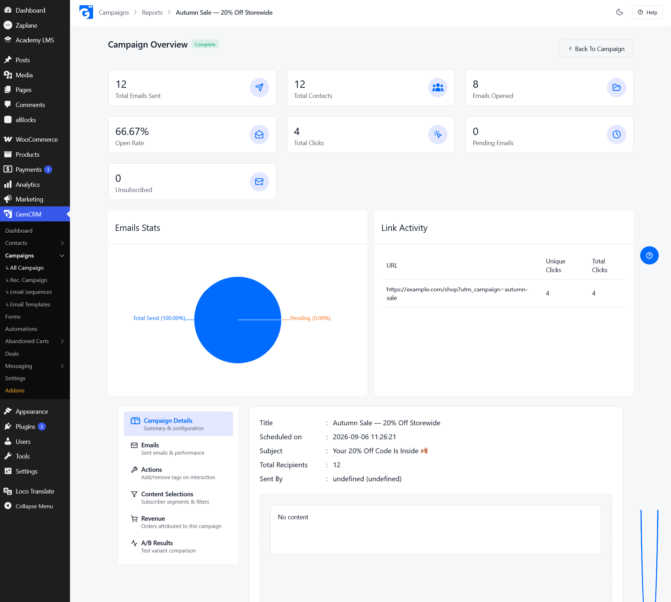Open Plugins in the admin sidebar
671x602 pixels.
[35, 426]
